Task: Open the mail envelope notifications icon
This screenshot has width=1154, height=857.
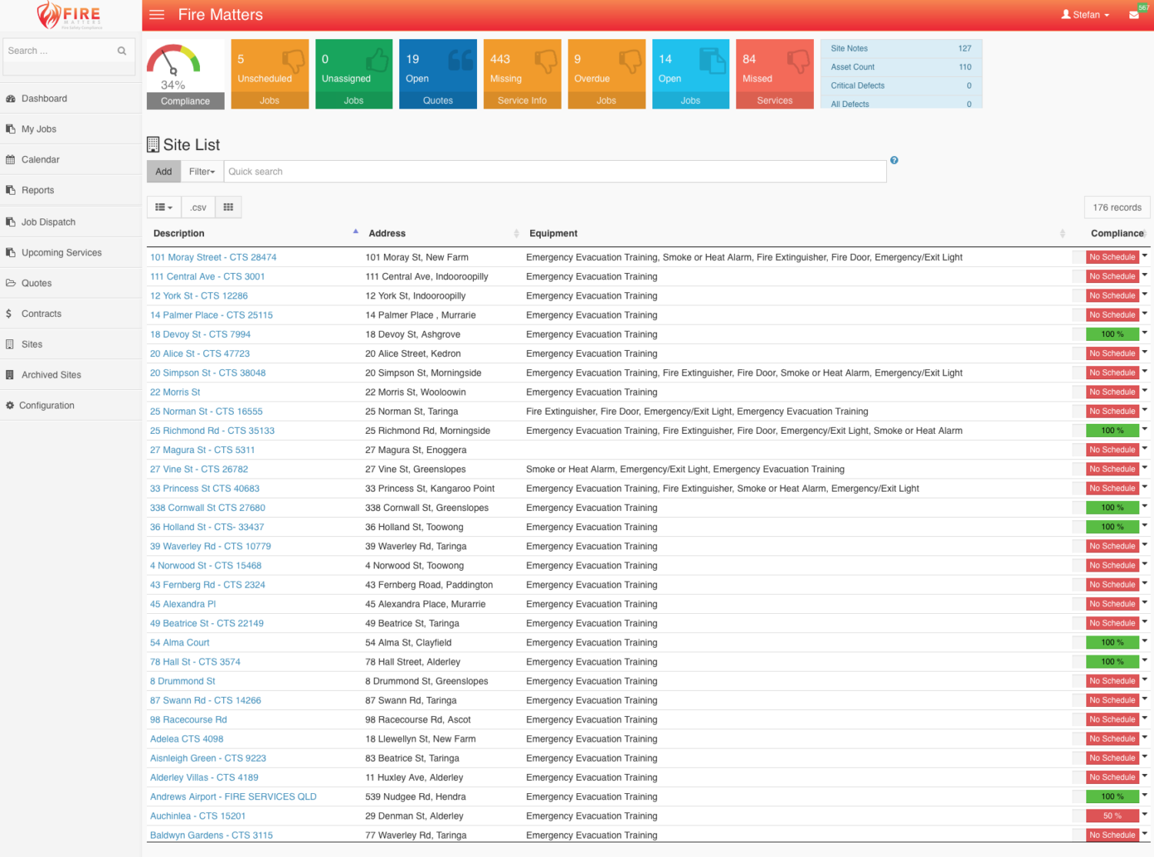Action: (1133, 15)
